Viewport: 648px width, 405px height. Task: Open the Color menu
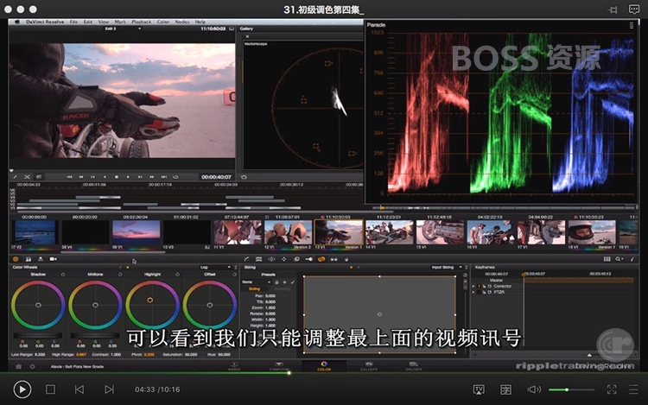tap(162, 22)
